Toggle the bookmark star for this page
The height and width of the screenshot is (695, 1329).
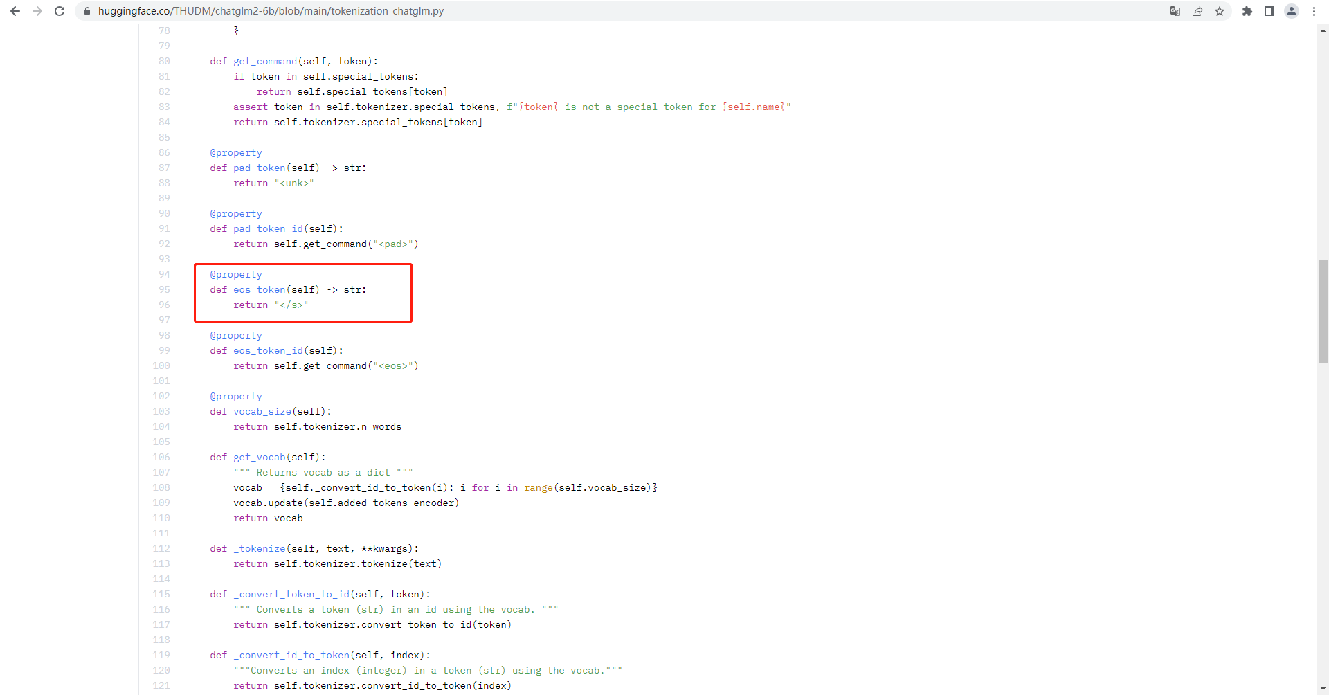[1220, 11]
